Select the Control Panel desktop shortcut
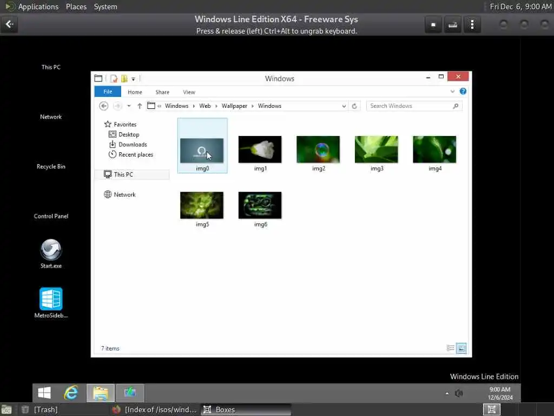This screenshot has height=416, width=554. (x=51, y=216)
